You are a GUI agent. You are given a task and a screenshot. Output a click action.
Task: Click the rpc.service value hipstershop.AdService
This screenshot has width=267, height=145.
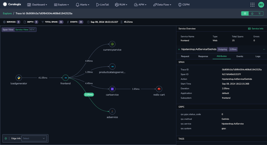click(233, 124)
